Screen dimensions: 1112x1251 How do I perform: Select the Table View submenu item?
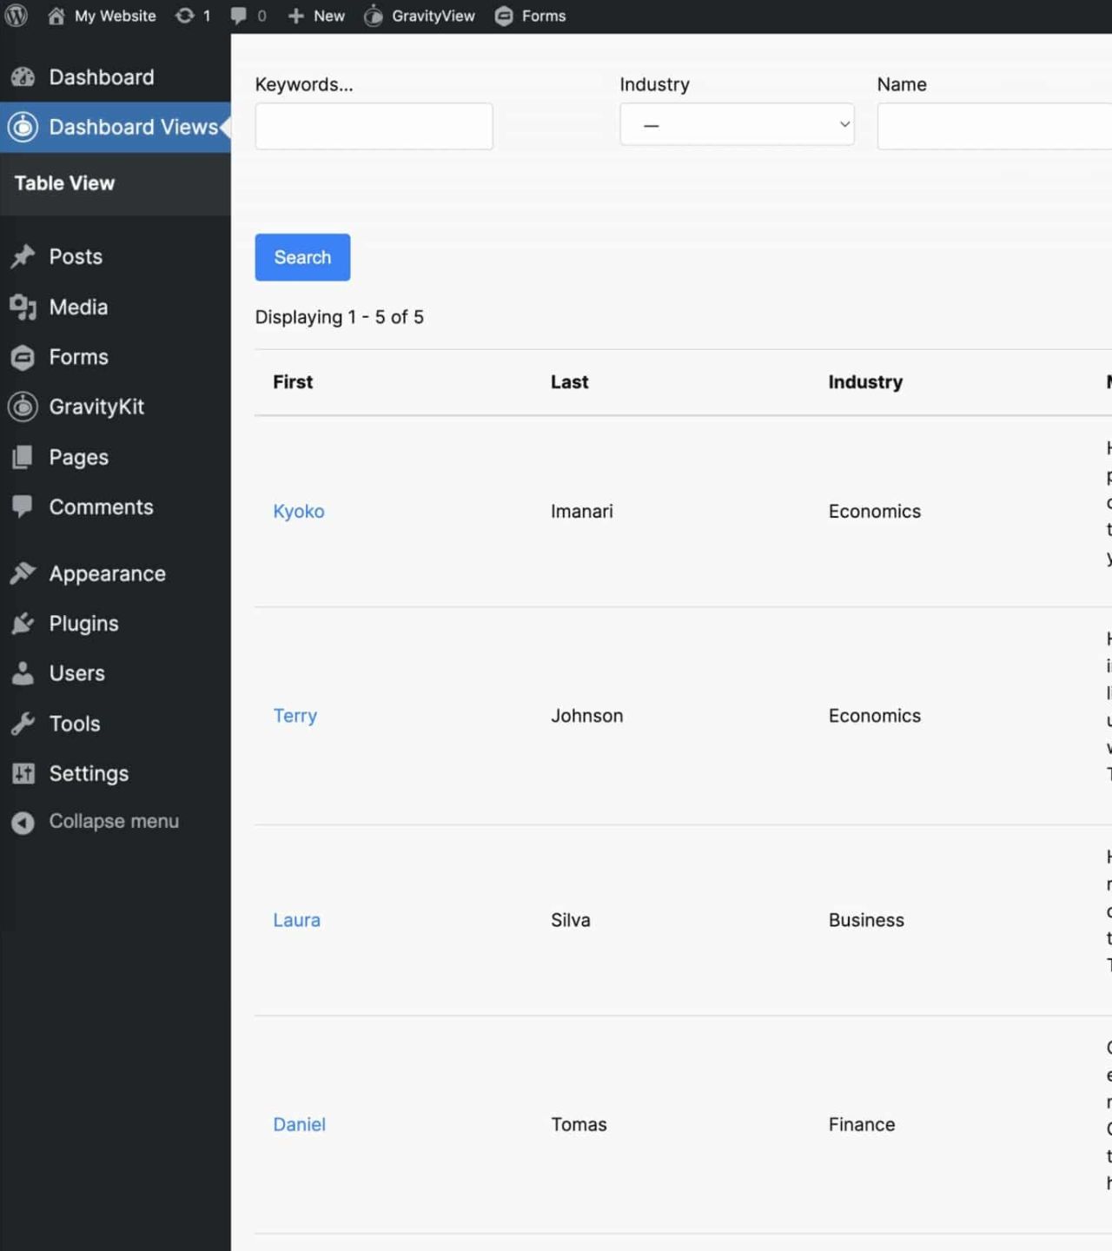coord(63,183)
